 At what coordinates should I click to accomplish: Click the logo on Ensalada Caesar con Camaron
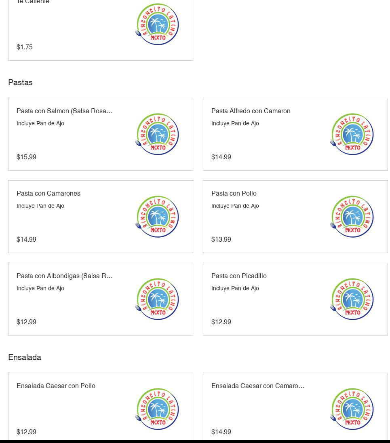tap(352, 409)
